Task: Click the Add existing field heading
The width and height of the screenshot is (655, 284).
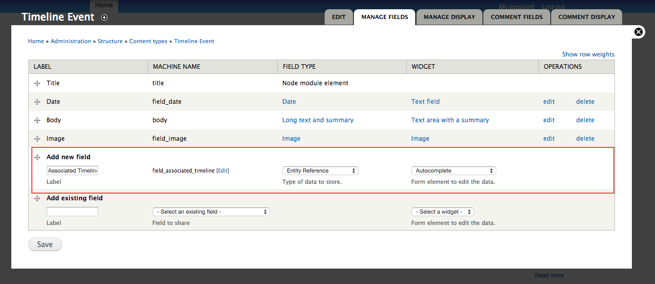Action: (74, 198)
